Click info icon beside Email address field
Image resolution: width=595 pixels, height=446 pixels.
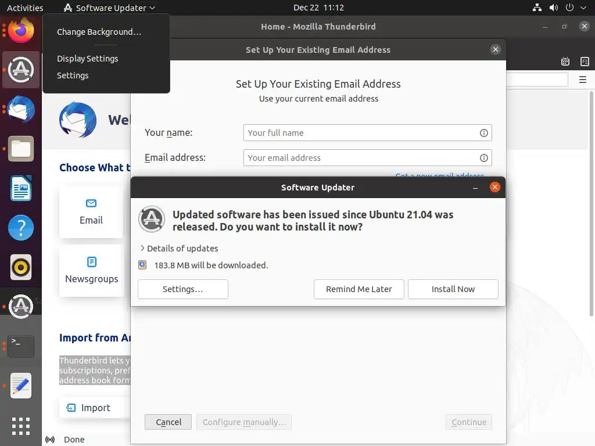click(484, 158)
